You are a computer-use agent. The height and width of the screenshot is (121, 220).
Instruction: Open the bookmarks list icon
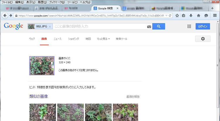point(184,16)
